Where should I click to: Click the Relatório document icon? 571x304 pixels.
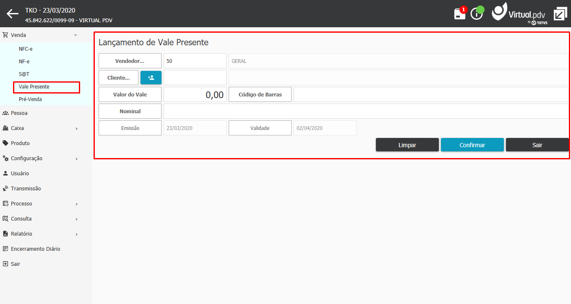(x=5, y=234)
